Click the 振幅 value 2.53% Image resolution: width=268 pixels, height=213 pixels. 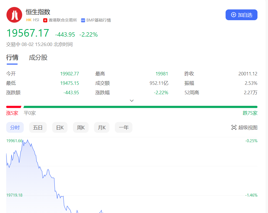click(x=251, y=83)
